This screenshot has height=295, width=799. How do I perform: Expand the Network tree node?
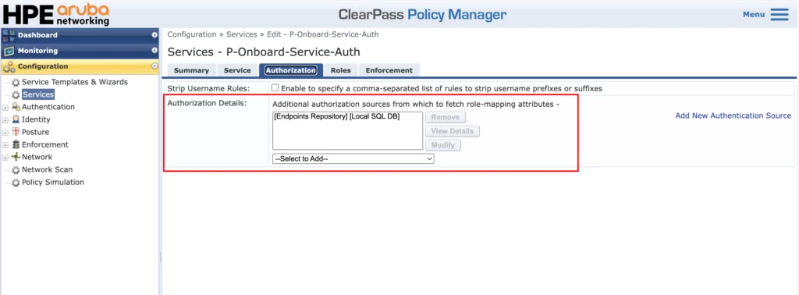point(5,158)
